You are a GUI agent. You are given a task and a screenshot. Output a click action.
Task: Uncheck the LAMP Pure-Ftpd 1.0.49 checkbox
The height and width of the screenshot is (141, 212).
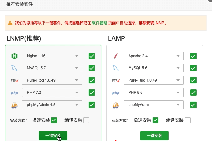click(x=193, y=80)
